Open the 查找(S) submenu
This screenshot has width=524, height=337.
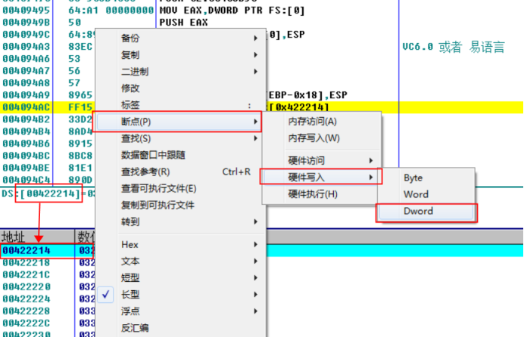(180, 138)
